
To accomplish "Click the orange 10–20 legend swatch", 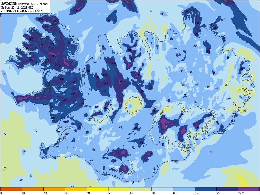I will [33, 189].
